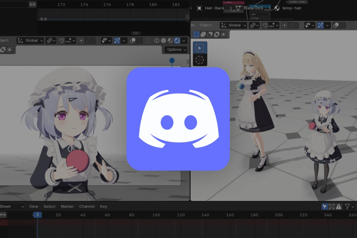Switch left viewport to Rendered shading
Screen dimensions: 357x238
coord(177,41)
